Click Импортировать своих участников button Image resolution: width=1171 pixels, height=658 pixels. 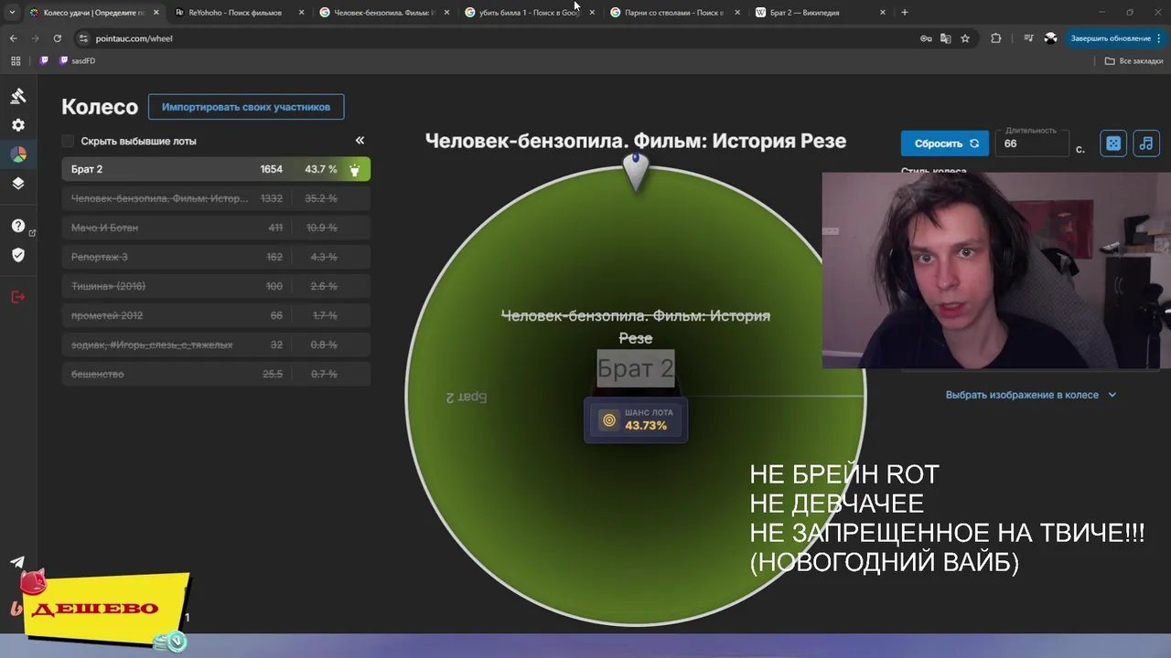246,107
